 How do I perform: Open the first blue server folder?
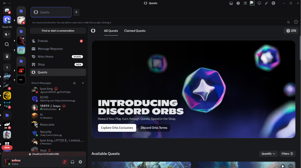[21, 11]
